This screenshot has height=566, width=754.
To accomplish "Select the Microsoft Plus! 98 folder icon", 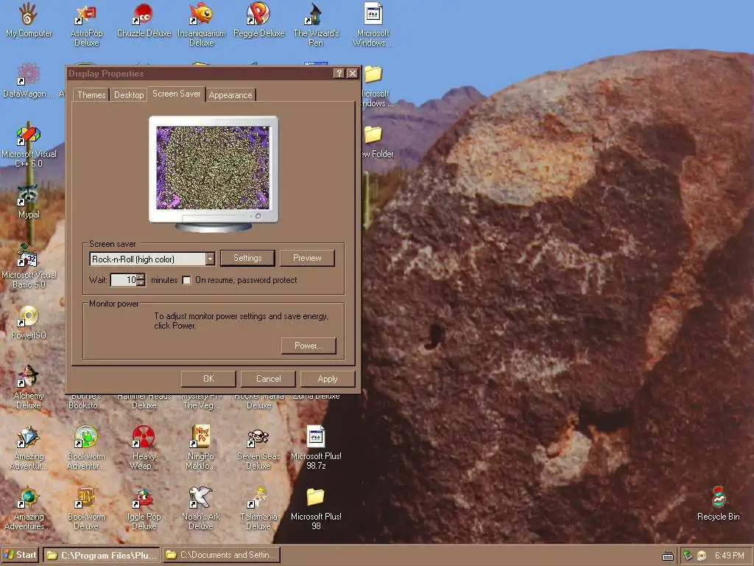I will point(315,497).
